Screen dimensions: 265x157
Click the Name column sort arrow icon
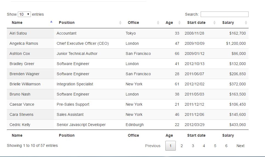tap(51, 22)
